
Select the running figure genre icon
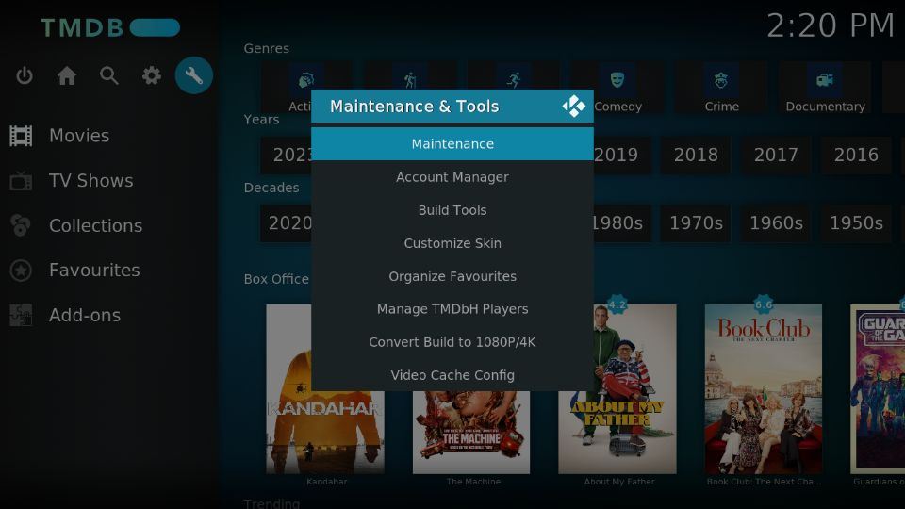514,79
